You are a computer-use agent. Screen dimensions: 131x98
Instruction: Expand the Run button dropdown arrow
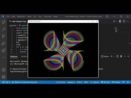coord(117,21)
